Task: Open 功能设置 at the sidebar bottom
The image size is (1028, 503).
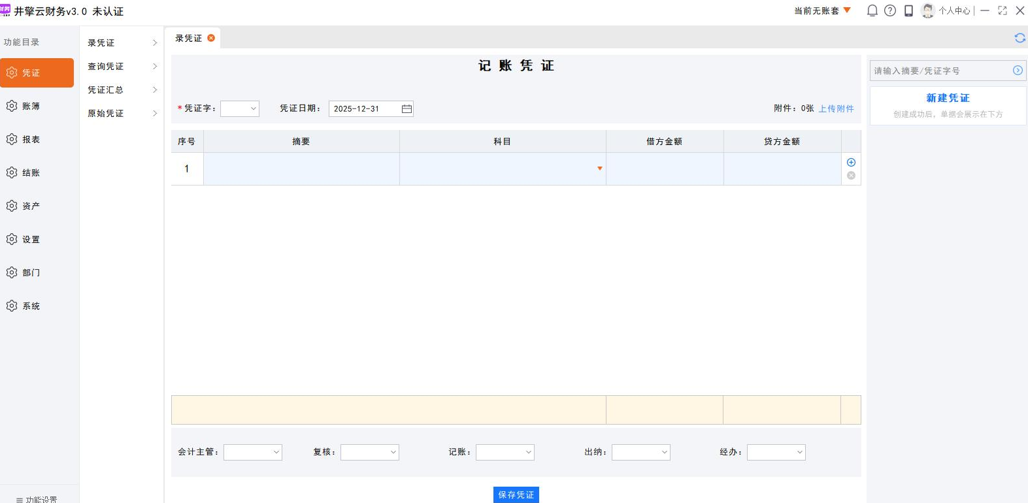Action: [37, 499]
